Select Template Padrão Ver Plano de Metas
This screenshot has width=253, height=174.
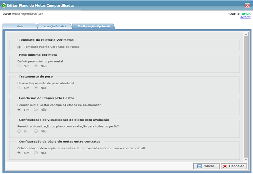point(19,47)
